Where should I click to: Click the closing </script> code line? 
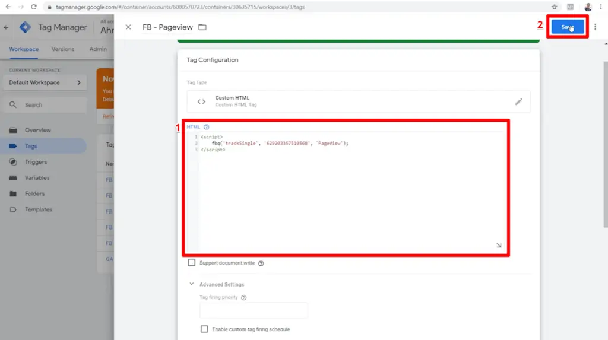pos(213,150)
